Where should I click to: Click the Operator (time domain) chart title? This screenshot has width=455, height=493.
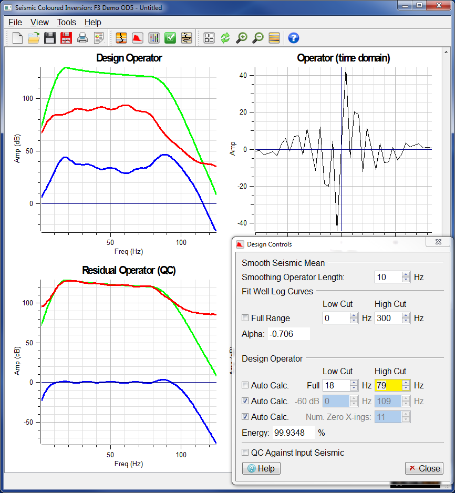344,58
